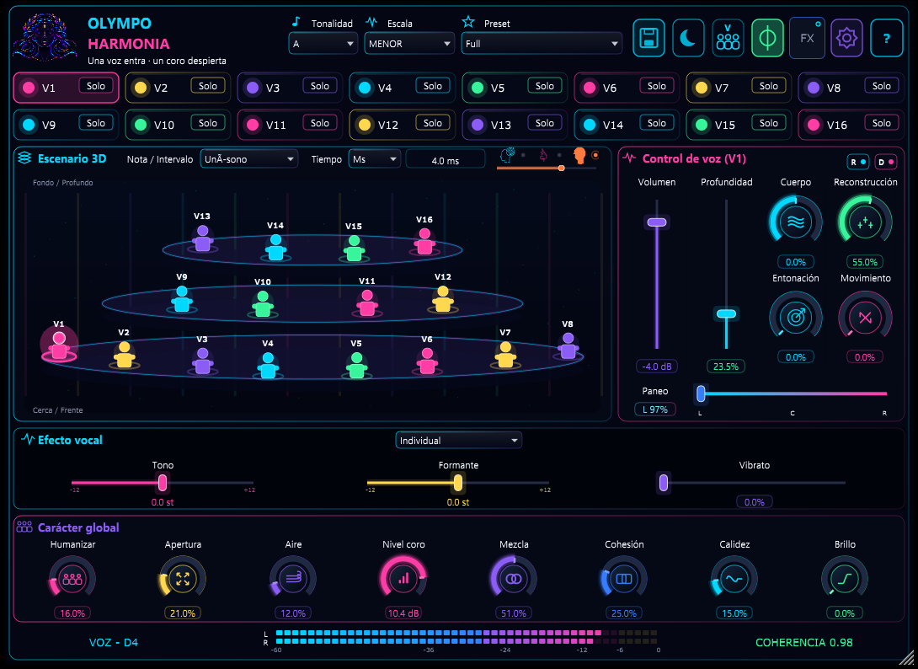Toggle the orange record dot next to head icon
Image resolution: width=918 pixels, height=669 pixels.
click(x=595, y=155)
